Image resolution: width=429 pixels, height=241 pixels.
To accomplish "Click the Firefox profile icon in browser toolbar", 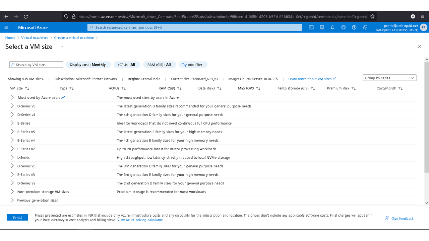I will (413, 16).
